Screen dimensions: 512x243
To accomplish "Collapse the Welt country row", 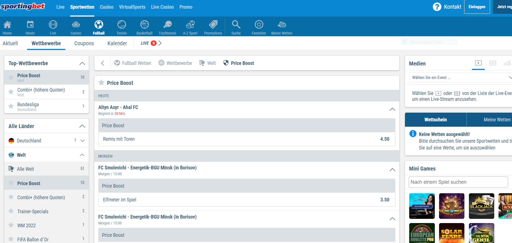I will [x=82, y=155].
